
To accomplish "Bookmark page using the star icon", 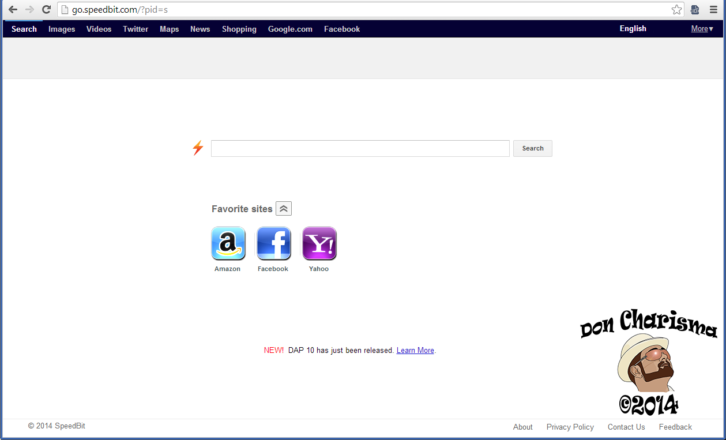I will coord(676,10).
